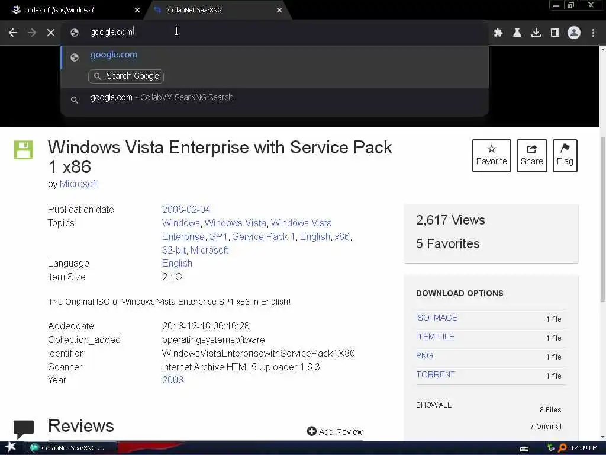Click the 8 Files count text
The width and height of the screenshot is (606, 455).
point(550,410)
